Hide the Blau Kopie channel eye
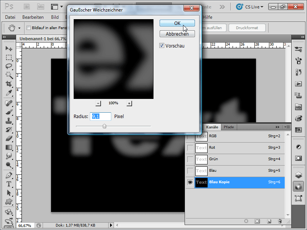Viewport: 307px width, 230px height. pyautogui.click(x=190, y=182)
